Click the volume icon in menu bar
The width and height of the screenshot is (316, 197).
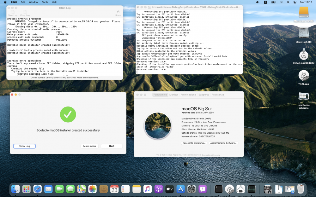[x=258, y=2]
